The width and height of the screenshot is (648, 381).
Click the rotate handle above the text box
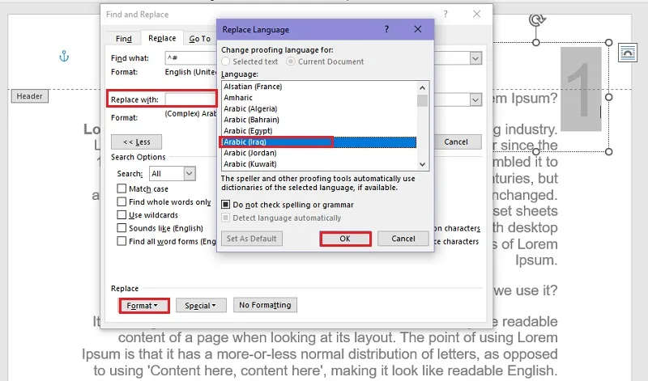click(x=537, y=19)
